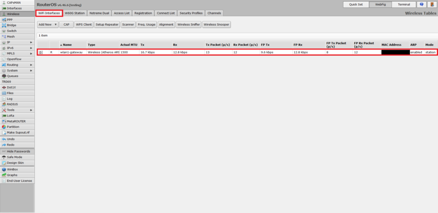Click the Quick Set button

(356, 4)
